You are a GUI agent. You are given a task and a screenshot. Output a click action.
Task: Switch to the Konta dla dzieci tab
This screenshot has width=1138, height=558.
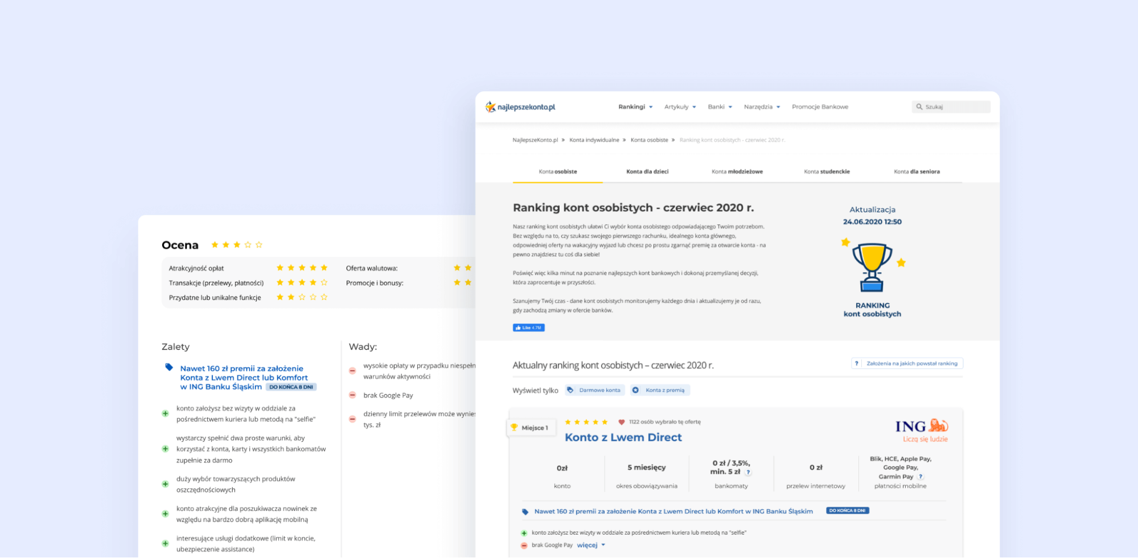(x=647, y=171)
